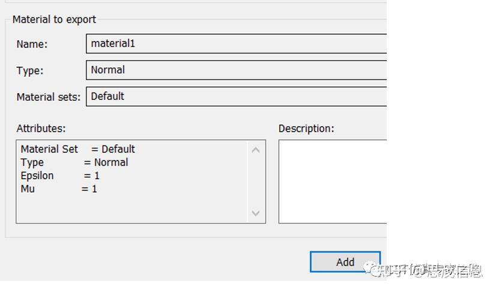Click the Attributes list scroll-down arrow
The image size is (496, 291).
[256, 213]
